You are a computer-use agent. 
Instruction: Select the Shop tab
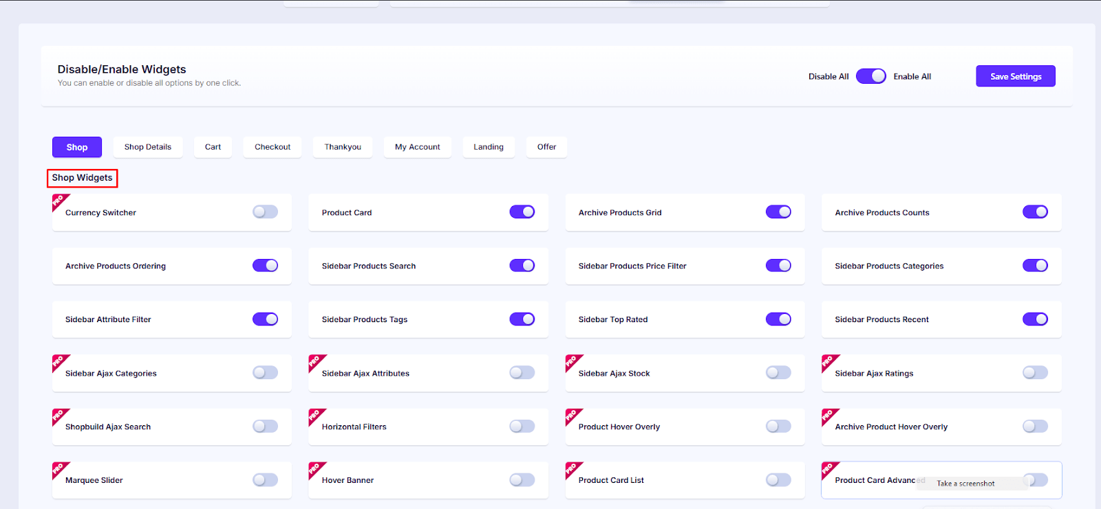(x=77, y=147)
